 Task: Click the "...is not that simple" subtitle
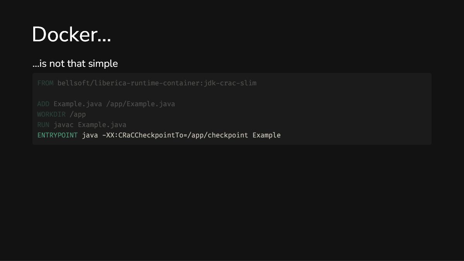tap(75, 63)
